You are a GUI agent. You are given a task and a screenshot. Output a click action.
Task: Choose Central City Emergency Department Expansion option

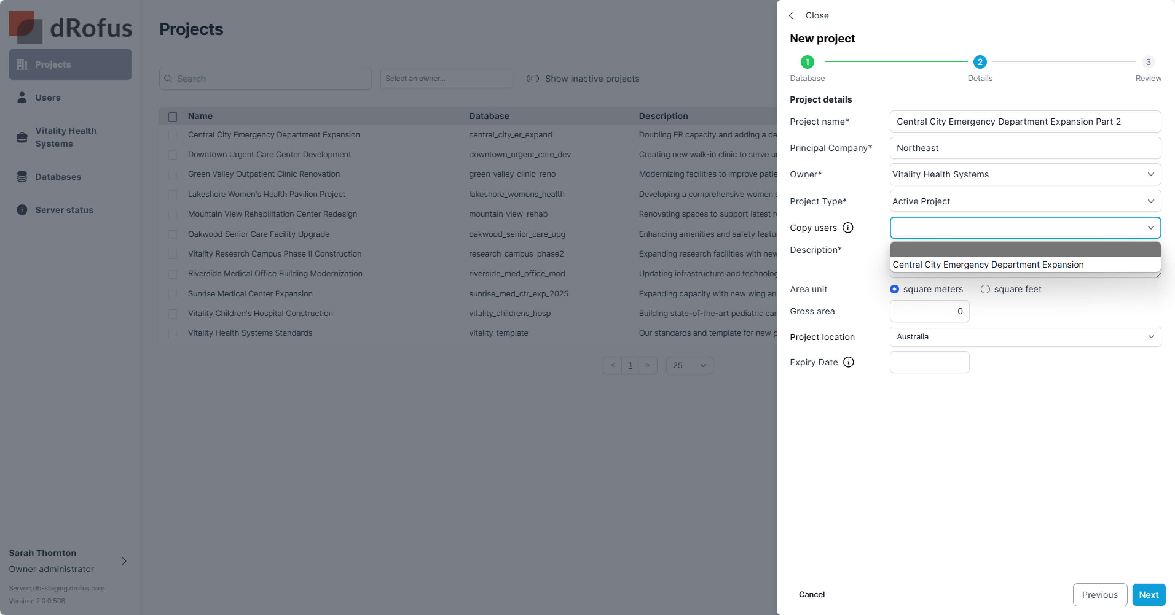[1025, 264]
